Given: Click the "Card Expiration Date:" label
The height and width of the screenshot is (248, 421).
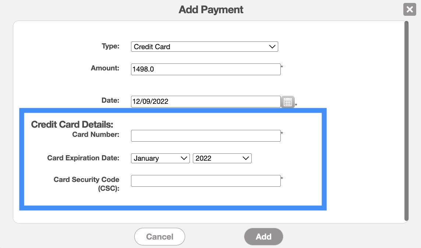Looking at the screenshot, I should (x=83, y=158).
